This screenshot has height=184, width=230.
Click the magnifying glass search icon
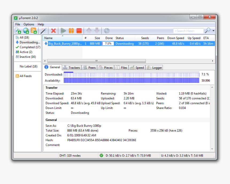(208, 31)
